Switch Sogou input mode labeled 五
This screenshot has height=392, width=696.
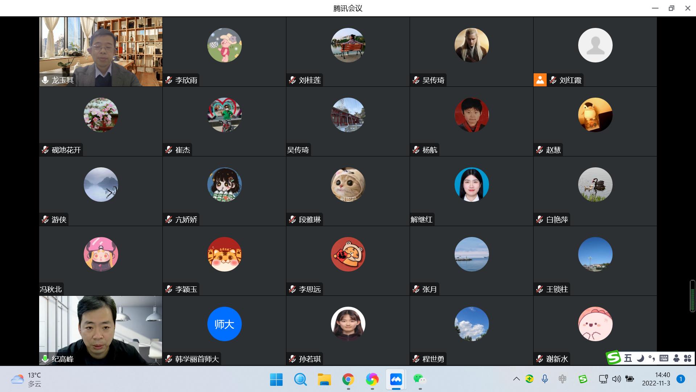pyautogui.click(x=628, y=358)
